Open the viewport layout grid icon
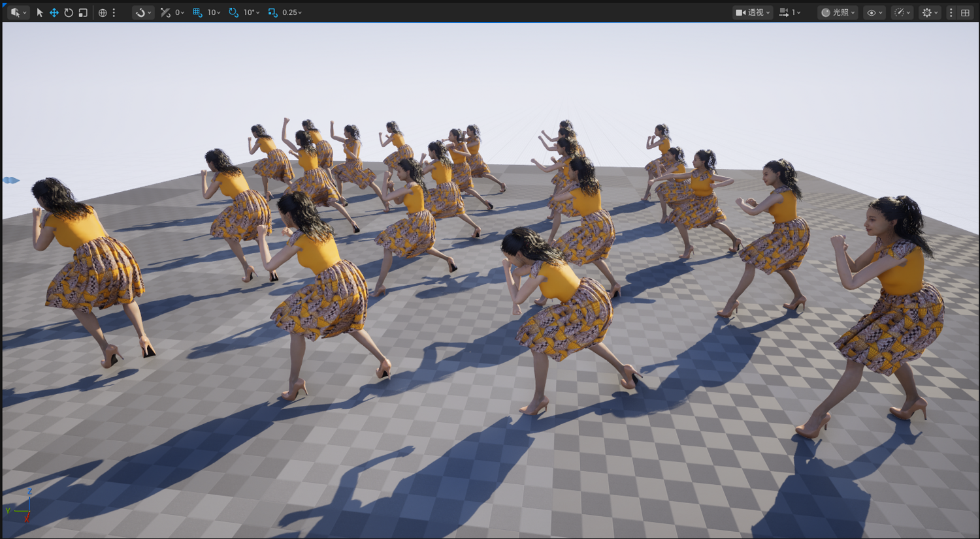This screenshot has height=539, width=980. tap(965, 12)
